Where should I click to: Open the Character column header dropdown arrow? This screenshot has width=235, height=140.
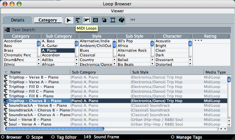(190, 36)
